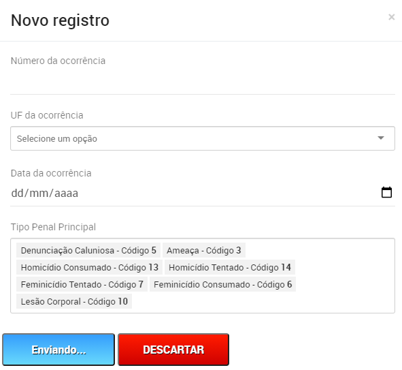Choose Lesão Corporal - Código 10
The width and height of the screenshot is (402, 370).
[74, 301]
